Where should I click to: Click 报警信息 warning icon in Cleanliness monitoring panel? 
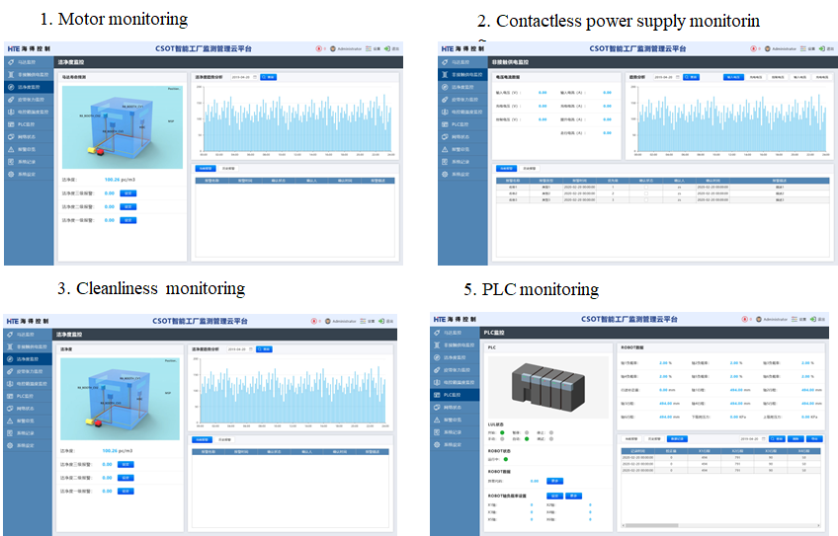coord(11,420)
